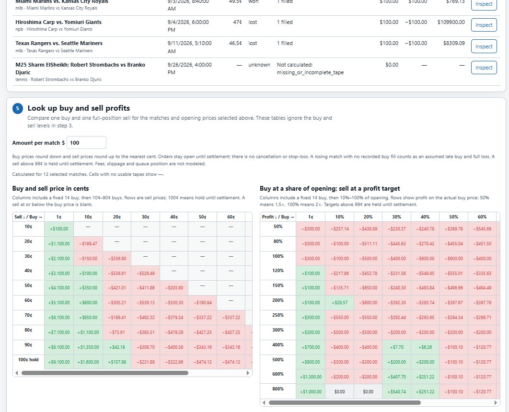Viewport: 509px width, 412px height.
Task: Select the +$42.18 cell in 90¢ row
Action: (x=117, y=347)
